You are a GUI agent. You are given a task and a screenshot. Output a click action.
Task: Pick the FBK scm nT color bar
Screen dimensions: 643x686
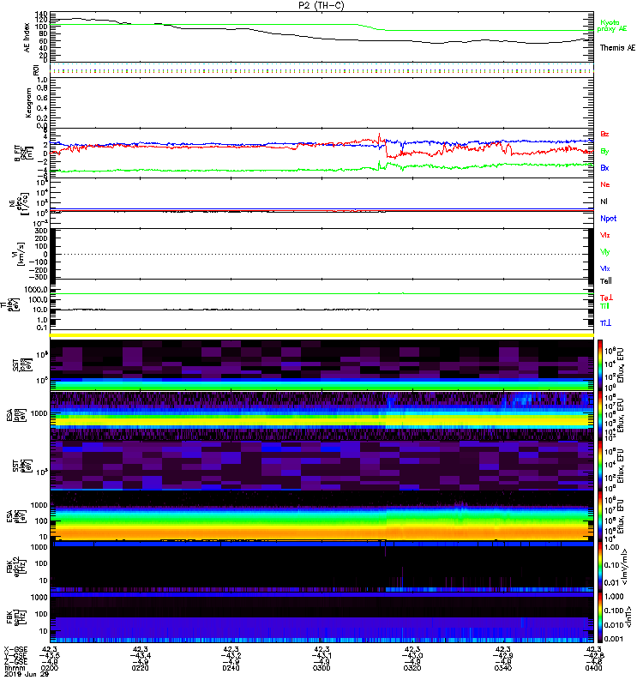pos(600,617)
